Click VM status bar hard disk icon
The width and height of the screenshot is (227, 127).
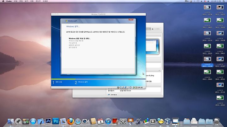point(118,87)
